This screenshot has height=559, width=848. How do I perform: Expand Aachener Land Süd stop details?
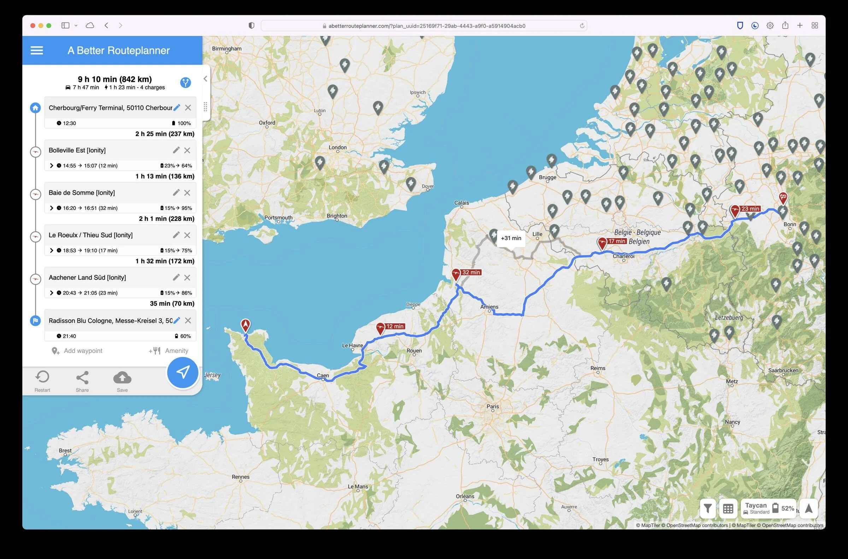coord(51,293)
